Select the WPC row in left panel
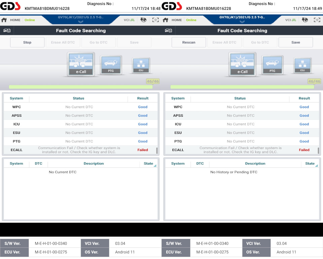 point(80,107)
